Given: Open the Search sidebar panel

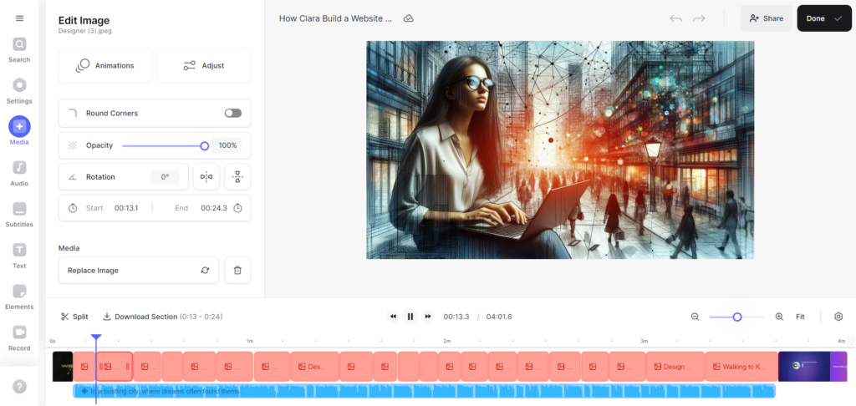Looking at the screenshot, I should 19,50.
